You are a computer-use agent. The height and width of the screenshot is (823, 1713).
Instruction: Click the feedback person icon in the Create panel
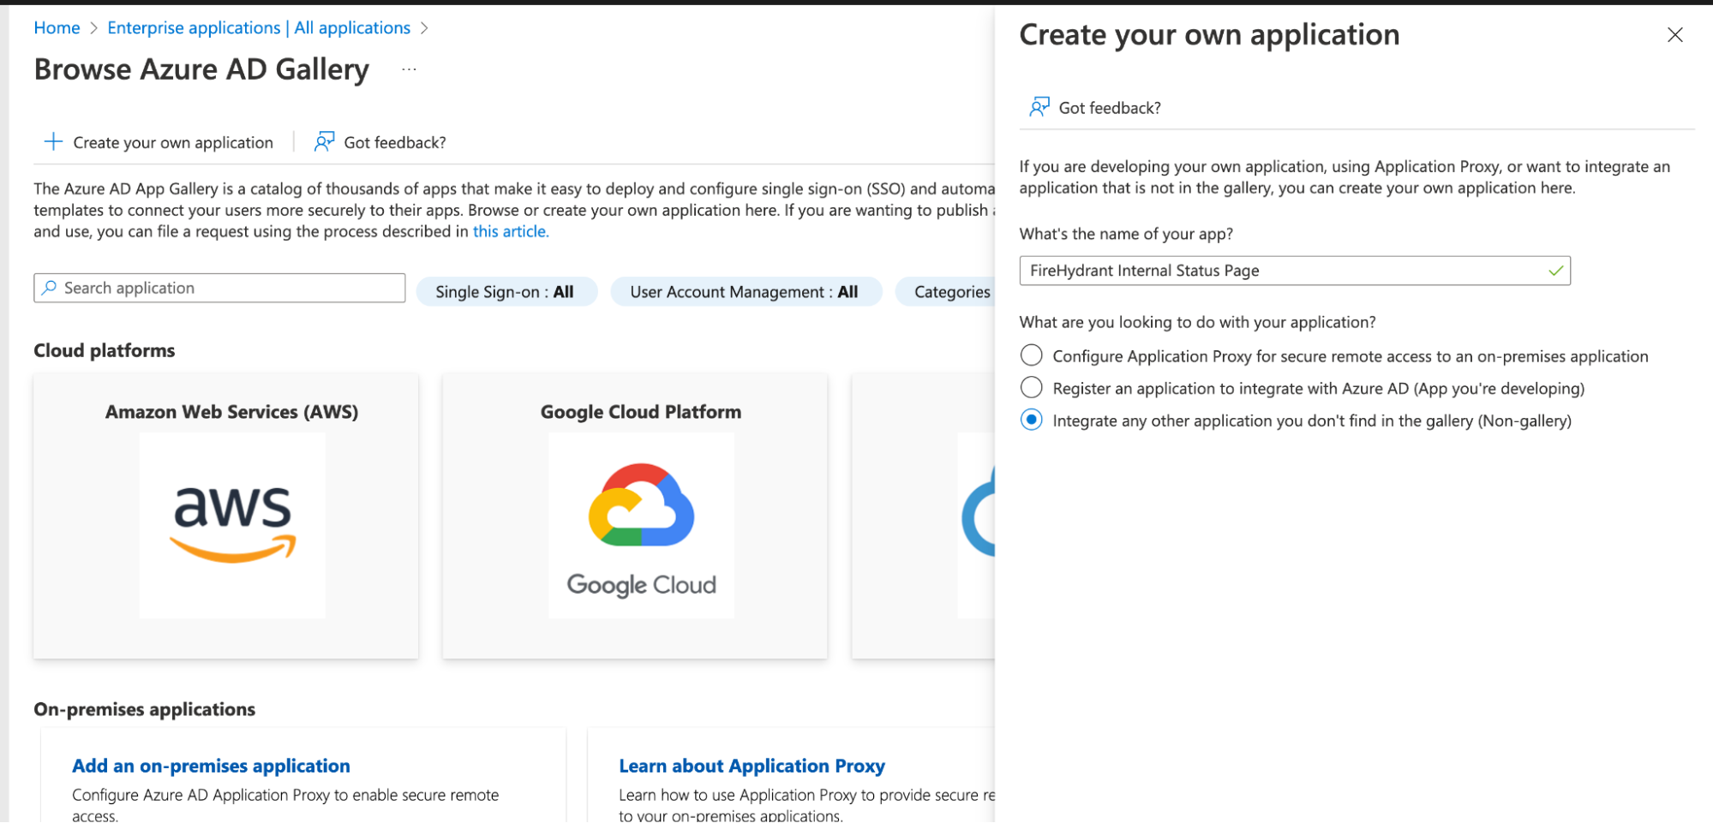click(1039, 107)
